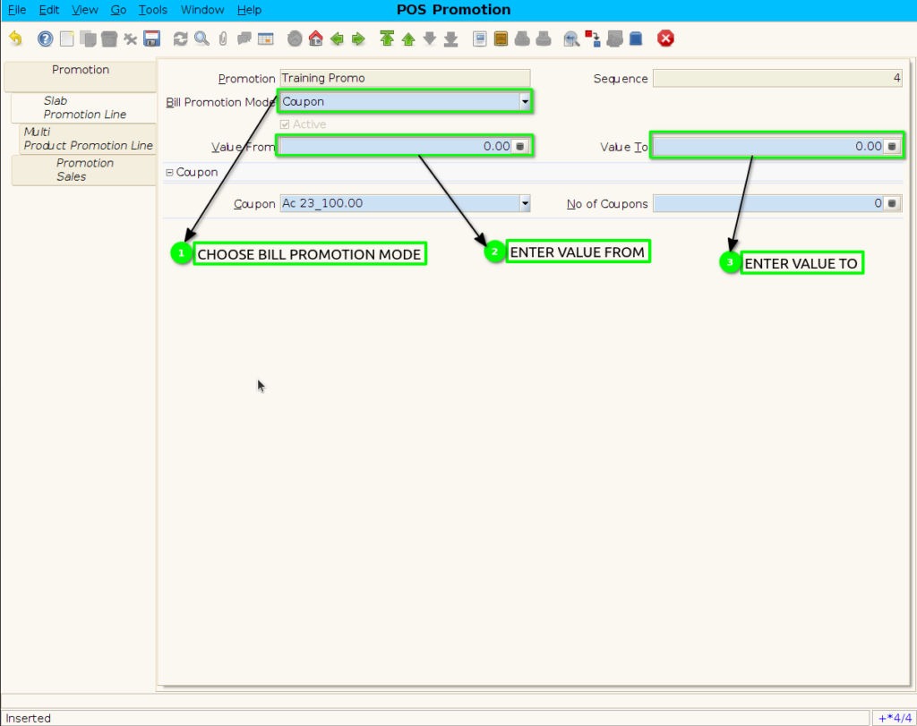This screenshot has width=917, height=726.
Task: Click the Value From amount field
Action: coord(397,146)
